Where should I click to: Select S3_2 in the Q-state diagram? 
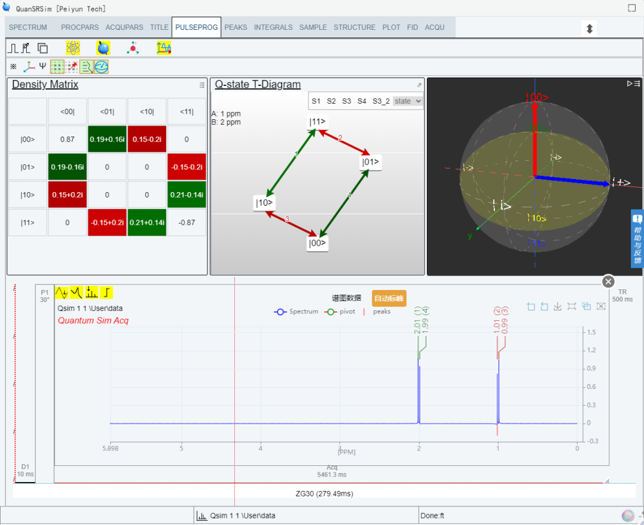point(380,101)
